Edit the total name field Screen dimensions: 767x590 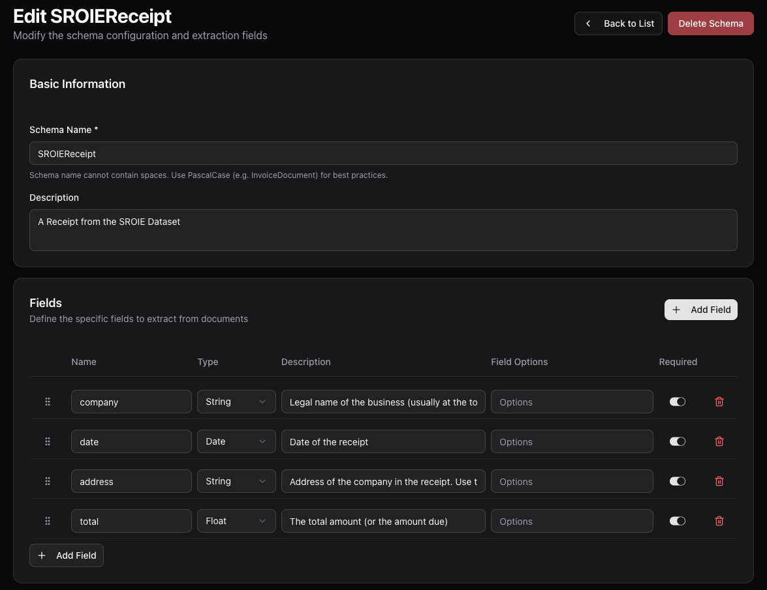pos(131,521)
